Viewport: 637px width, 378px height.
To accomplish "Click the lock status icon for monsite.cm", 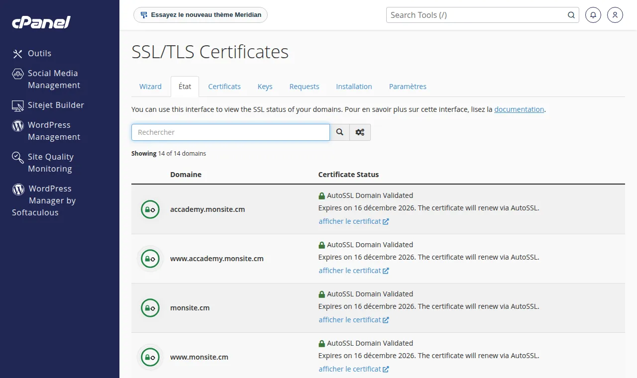I will (150, 308).
